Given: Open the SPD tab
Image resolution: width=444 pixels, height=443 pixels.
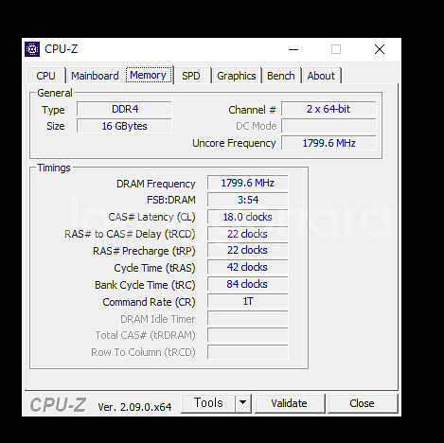Looking at the screenshot, I should 191,76.
